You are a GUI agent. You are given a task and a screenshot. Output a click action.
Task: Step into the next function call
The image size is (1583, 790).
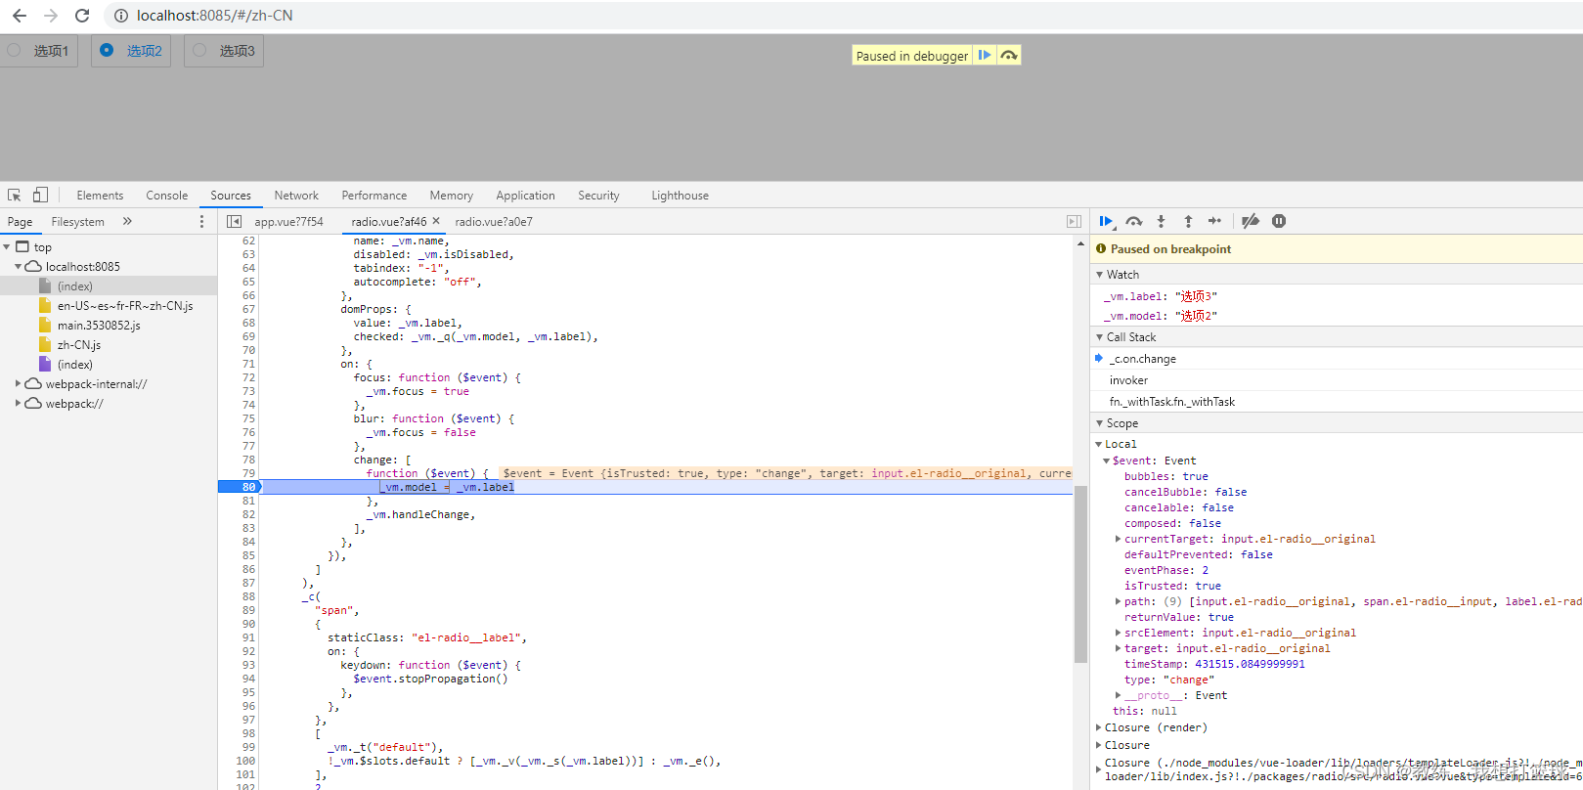coord(1161,222)
